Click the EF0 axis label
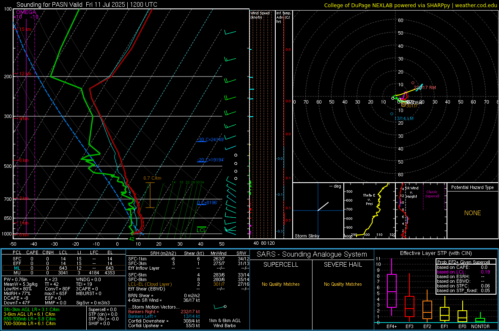This screenshot has height=331, width=499. pyautogui.click(x=462, y=326)
